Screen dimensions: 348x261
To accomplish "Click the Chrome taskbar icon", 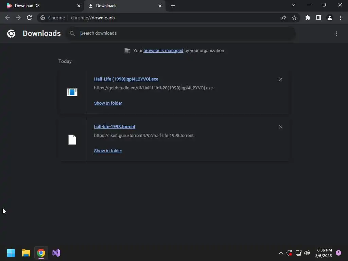I will [41, 253].
